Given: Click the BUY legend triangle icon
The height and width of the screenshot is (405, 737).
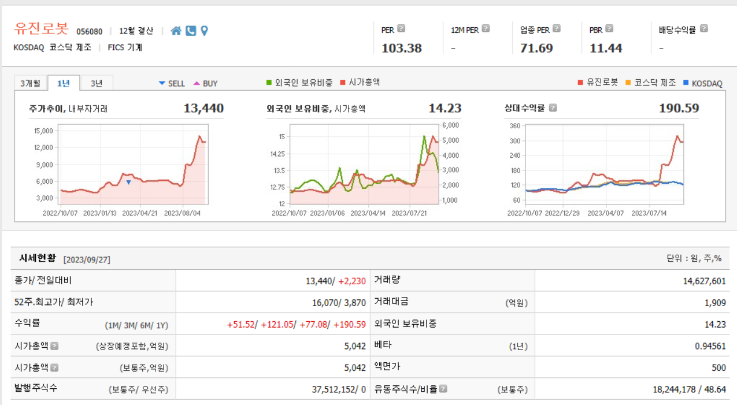Looking at the screenshot, I should [197, 83].
